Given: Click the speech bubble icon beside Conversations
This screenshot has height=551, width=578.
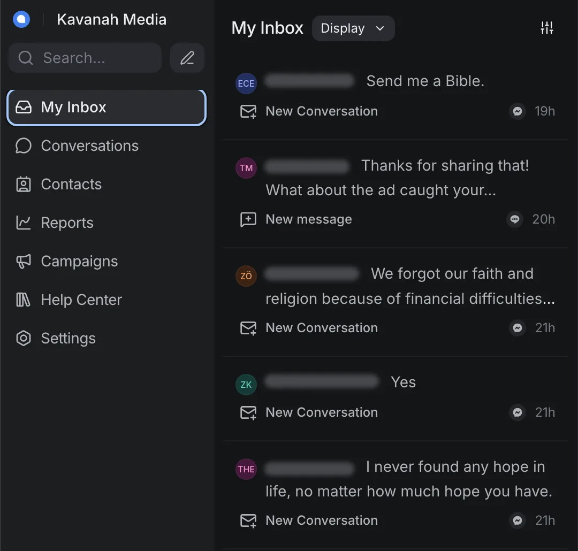Looking at the screenshot, I should click(24, 146).
